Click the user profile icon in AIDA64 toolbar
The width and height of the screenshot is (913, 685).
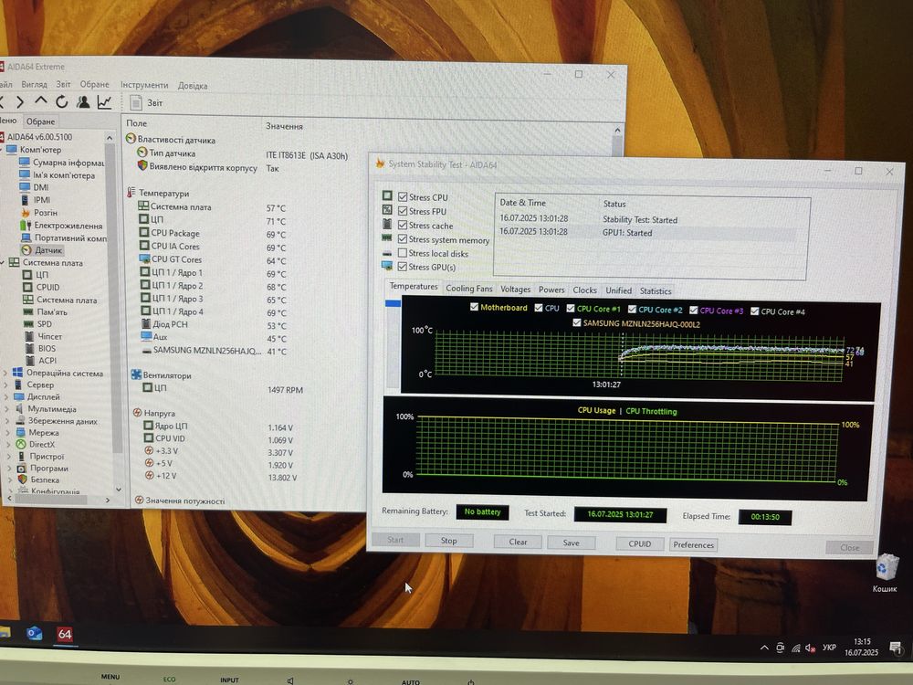83,102
